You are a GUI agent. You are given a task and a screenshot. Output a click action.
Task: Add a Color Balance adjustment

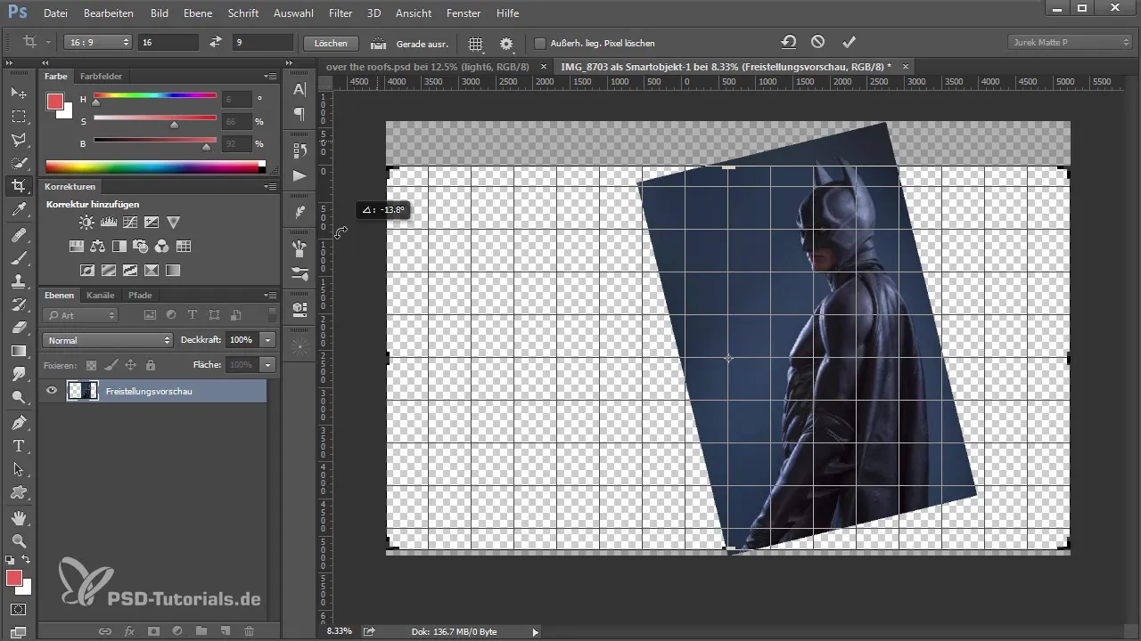pos(98,247)
